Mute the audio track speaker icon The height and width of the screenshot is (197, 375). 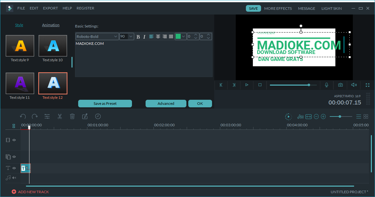(x=14, y=178)
